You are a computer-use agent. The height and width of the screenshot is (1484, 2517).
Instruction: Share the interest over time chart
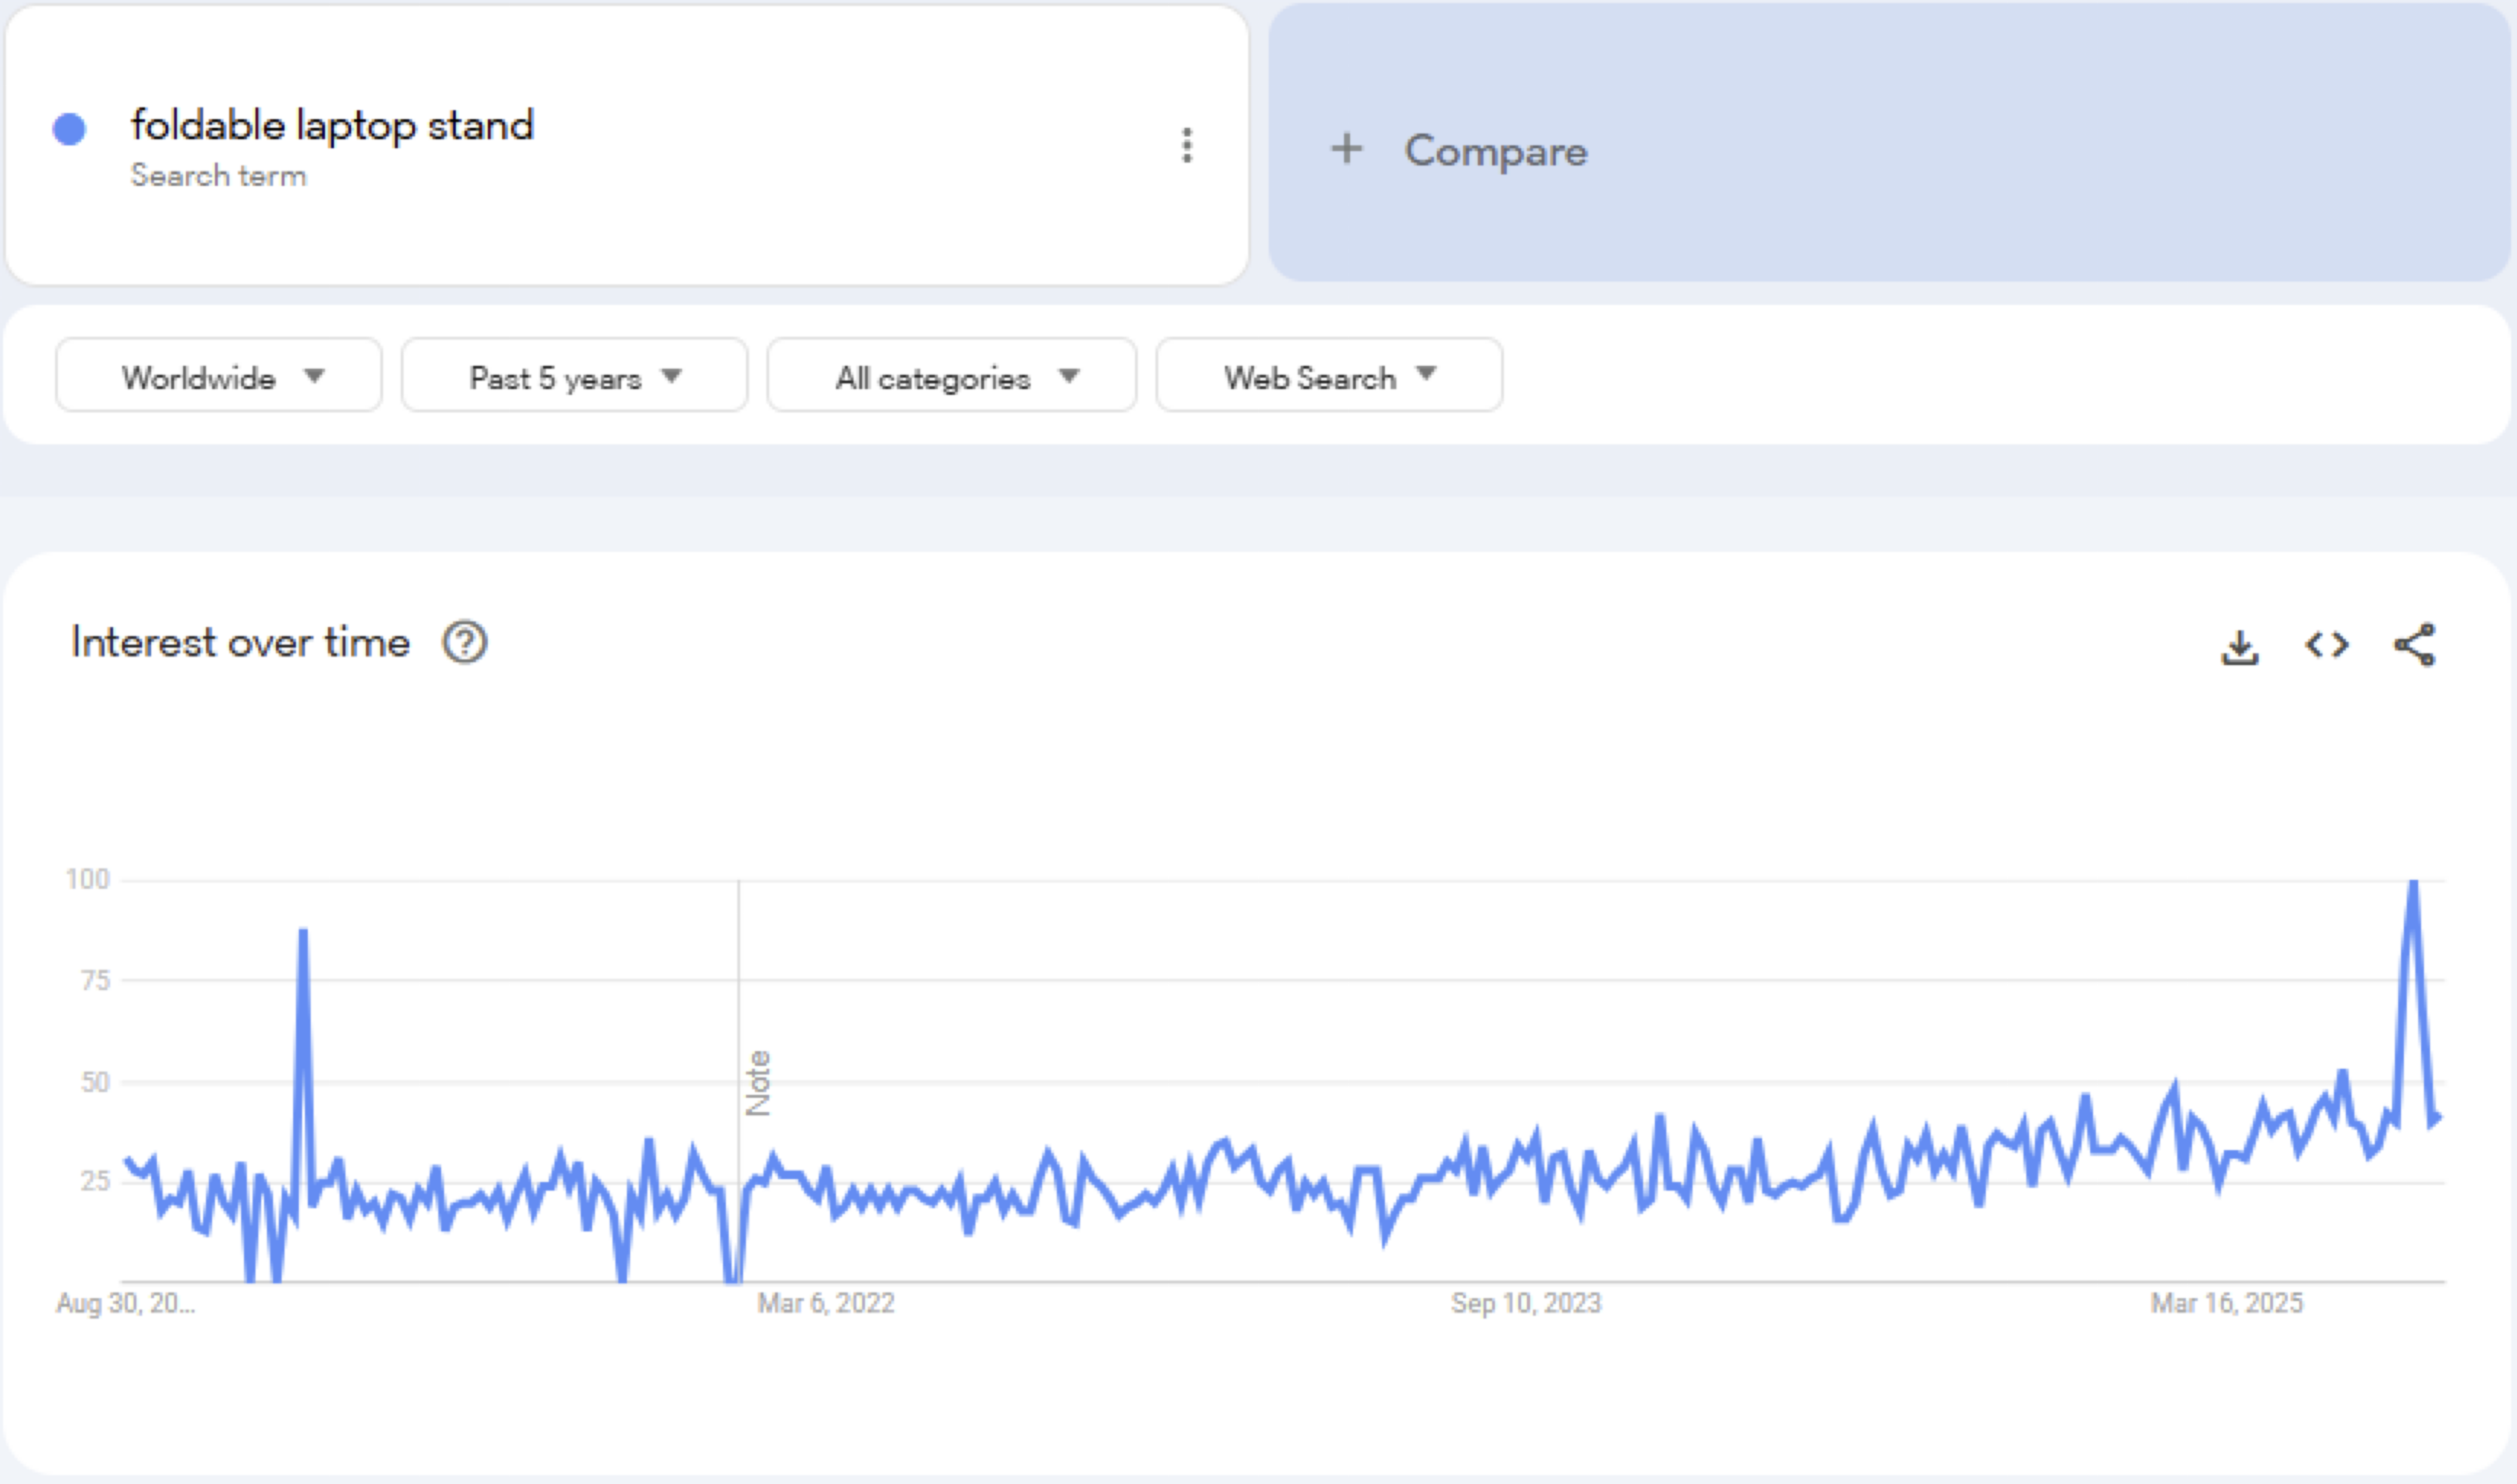click(2414, 645)
